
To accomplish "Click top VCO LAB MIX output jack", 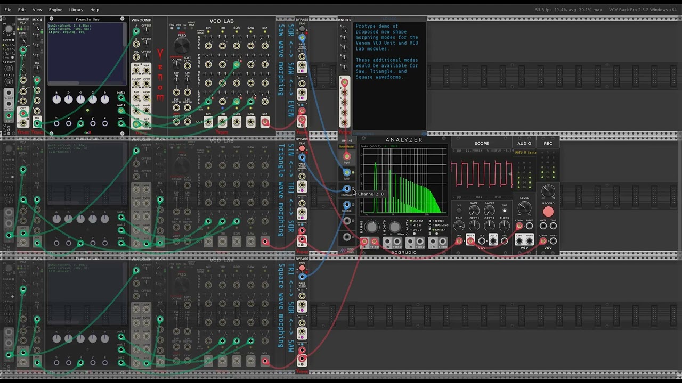I will pyautogui.click(x=265, y=122).
